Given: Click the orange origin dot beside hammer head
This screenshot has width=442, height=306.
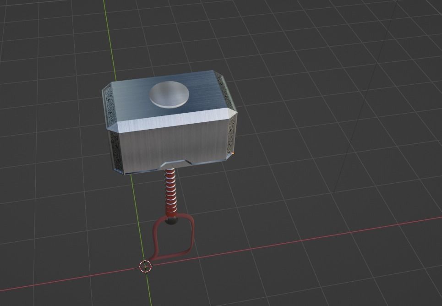Looking at the screenshot, I should pos(233,153).
